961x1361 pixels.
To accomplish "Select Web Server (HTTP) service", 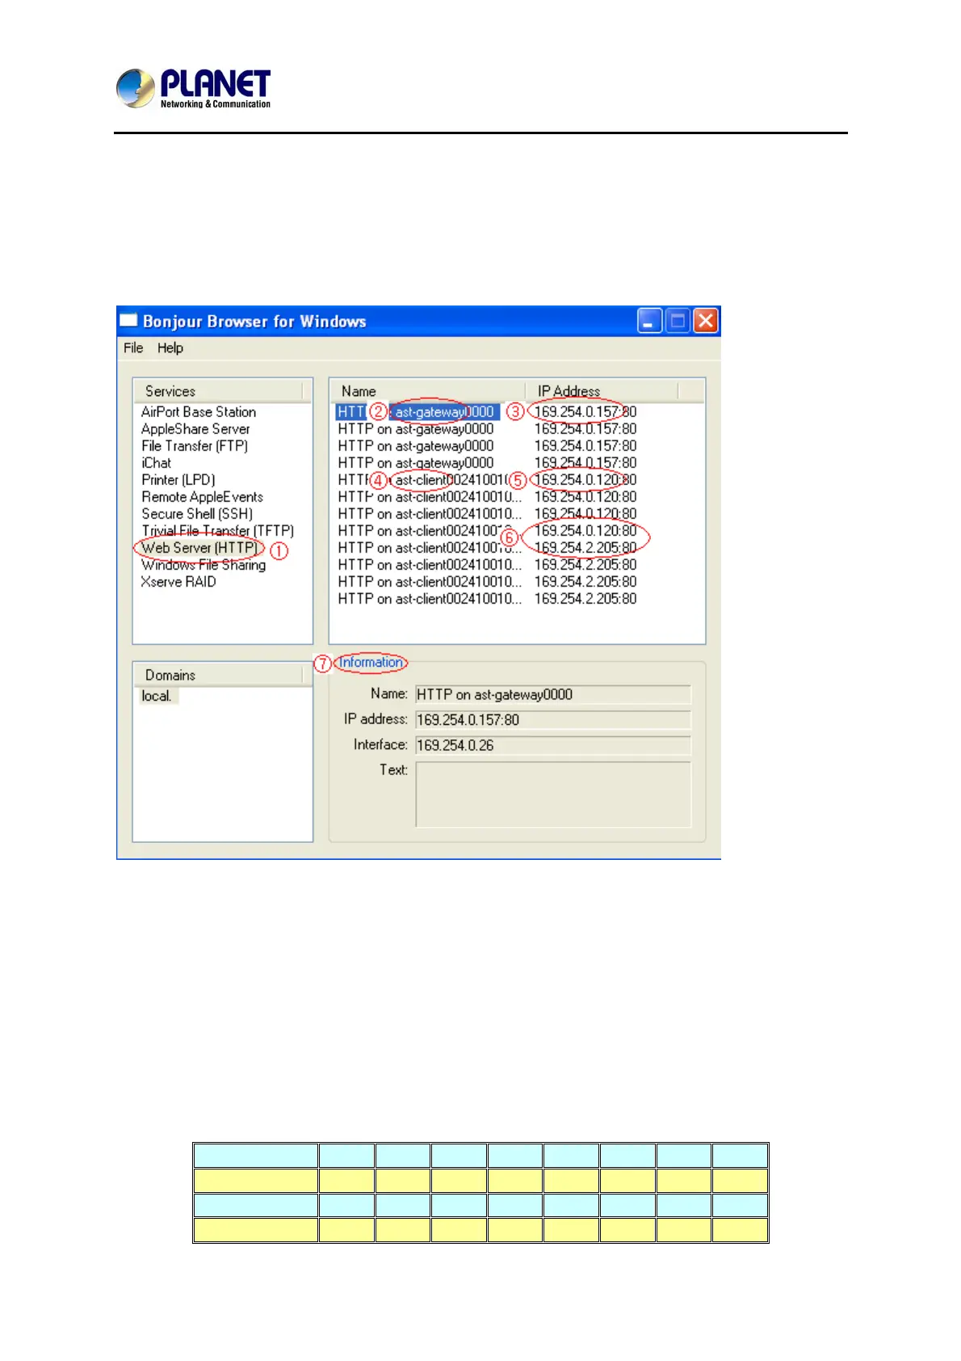I will (199, 548).
